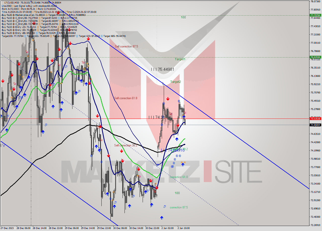The image size is (322, 231).
Task: Click green price tag 76.62044
Action: click(315, 57)
